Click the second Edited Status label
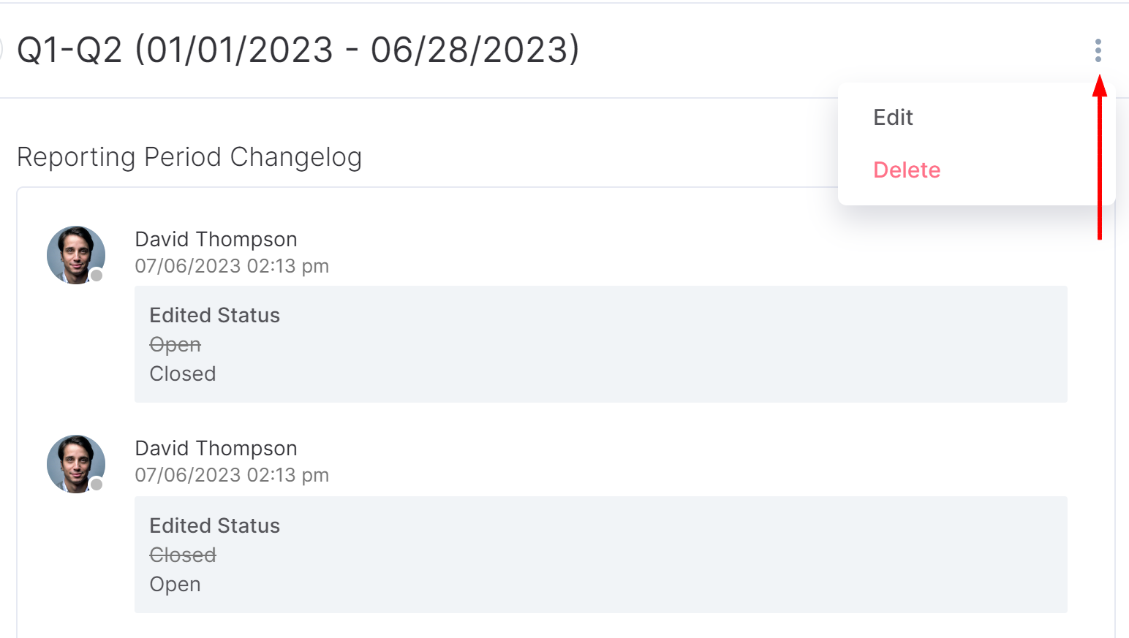The height and width of the screenshot is (638, 1129). click(215, 526)
